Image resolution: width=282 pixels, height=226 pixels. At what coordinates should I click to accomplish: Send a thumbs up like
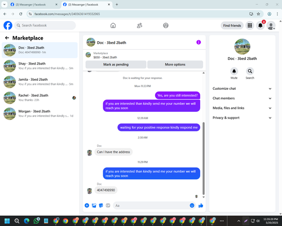(201, 206)
